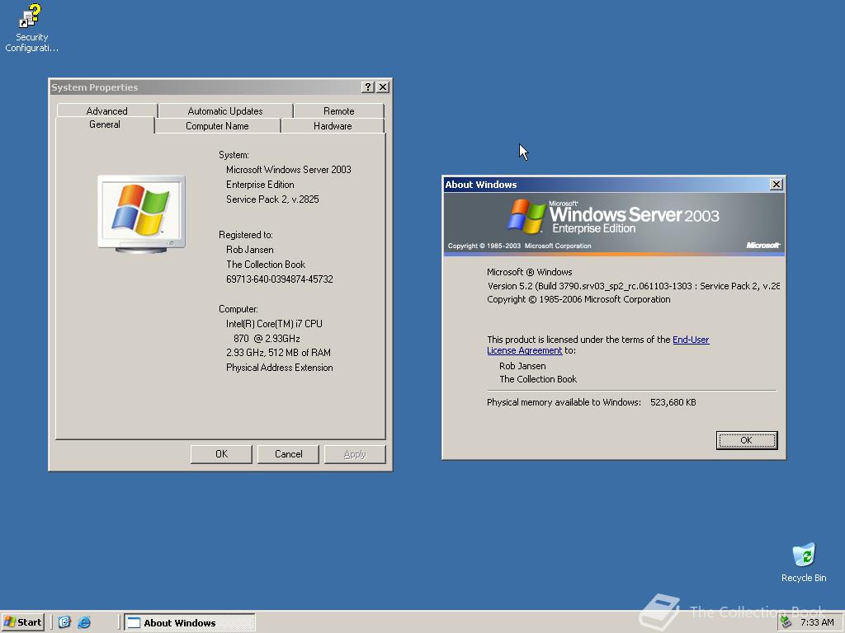Click OK in About Windows dialog

pos(746,440)
